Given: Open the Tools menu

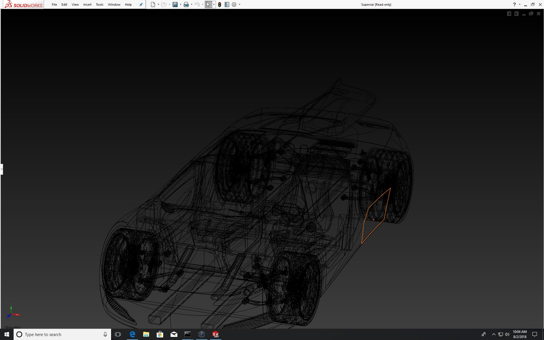Looking at the screenshot, I should tap(99, 5).
